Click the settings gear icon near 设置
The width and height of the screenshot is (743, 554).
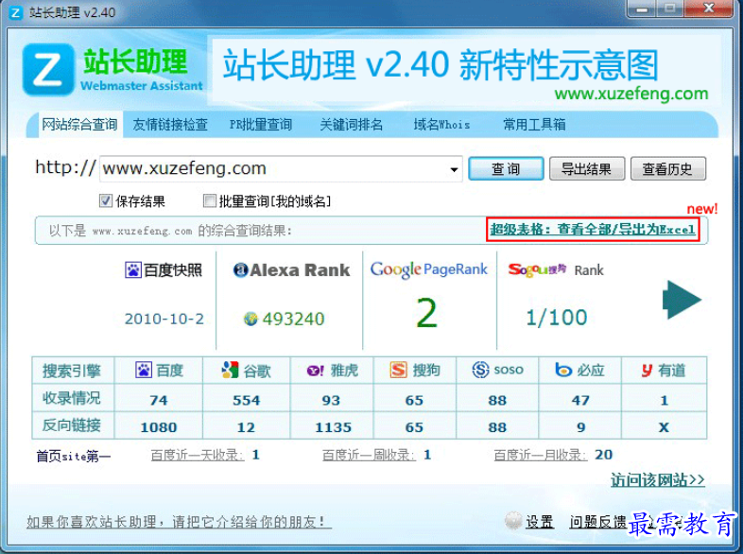[513, 521]
